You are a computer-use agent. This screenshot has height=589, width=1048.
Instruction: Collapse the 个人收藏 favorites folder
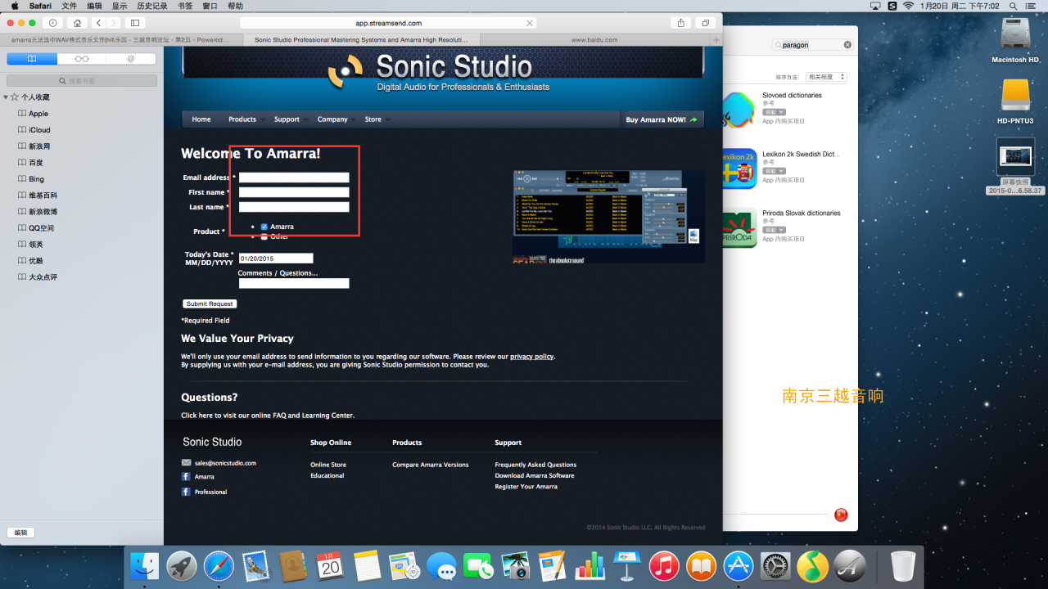coord(6,97)
